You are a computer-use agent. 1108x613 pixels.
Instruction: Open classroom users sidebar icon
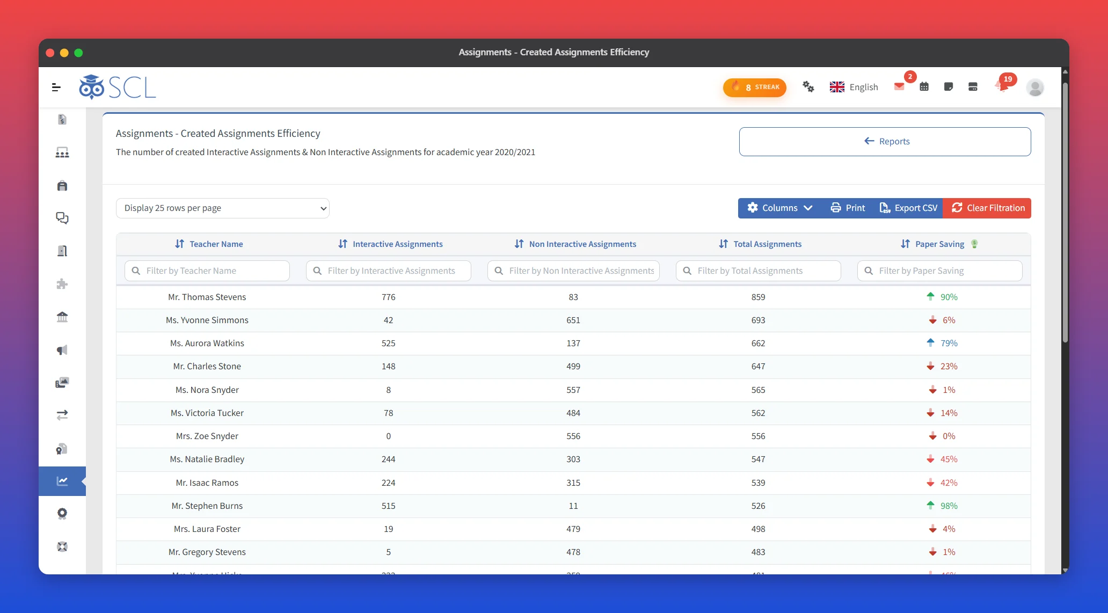pyautogui.click(x=62, y=153)
